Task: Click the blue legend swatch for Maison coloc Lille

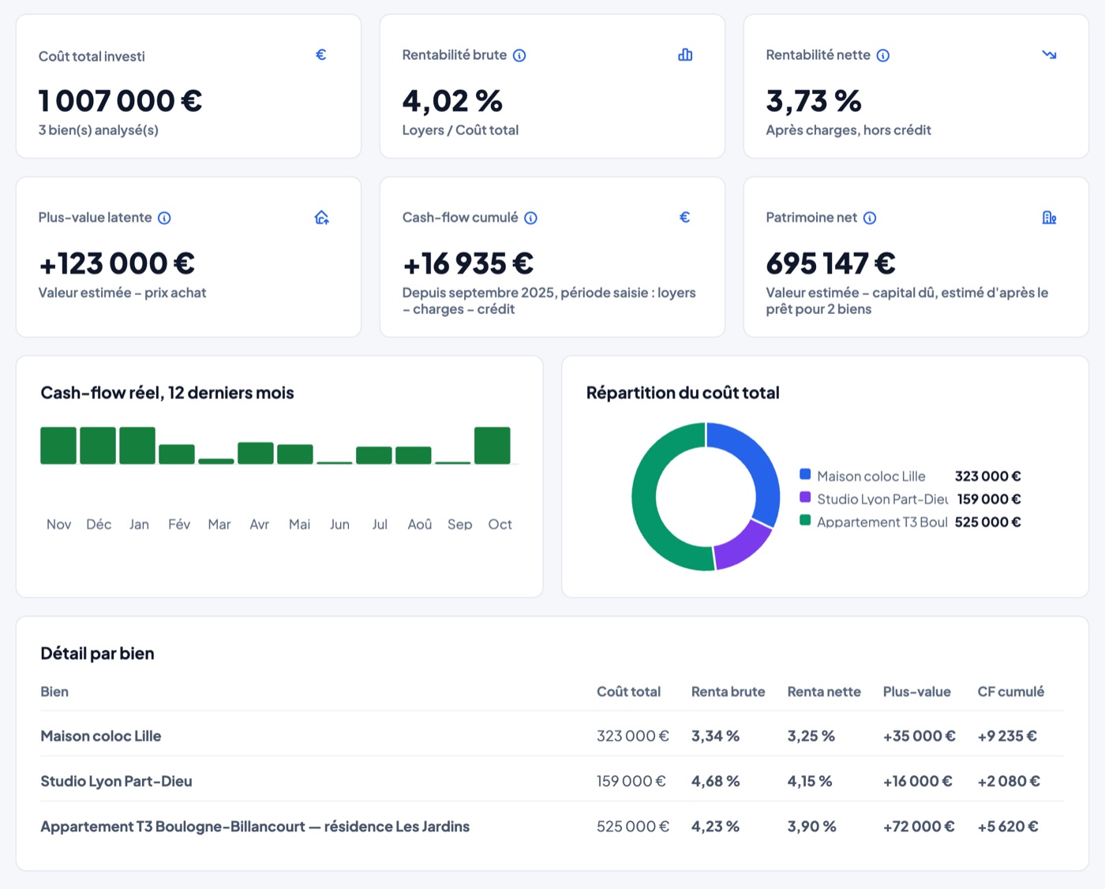Action: coord(805,474)
